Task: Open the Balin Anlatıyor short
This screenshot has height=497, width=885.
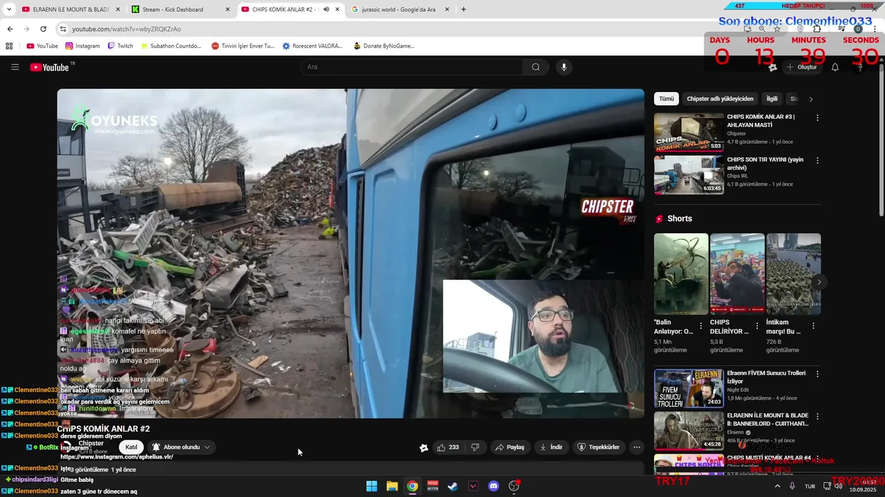Action: 681,274
